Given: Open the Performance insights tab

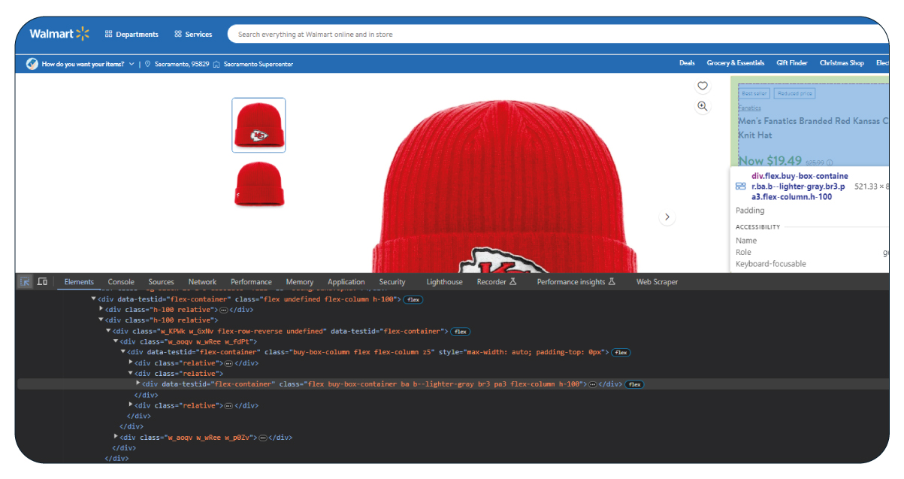Looking at the screenshot, I should pos(576,282).
